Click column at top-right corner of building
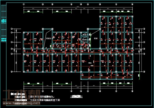The height and width of the screenshot is (108, 154). pyautogui.click(x=132, y=17)
